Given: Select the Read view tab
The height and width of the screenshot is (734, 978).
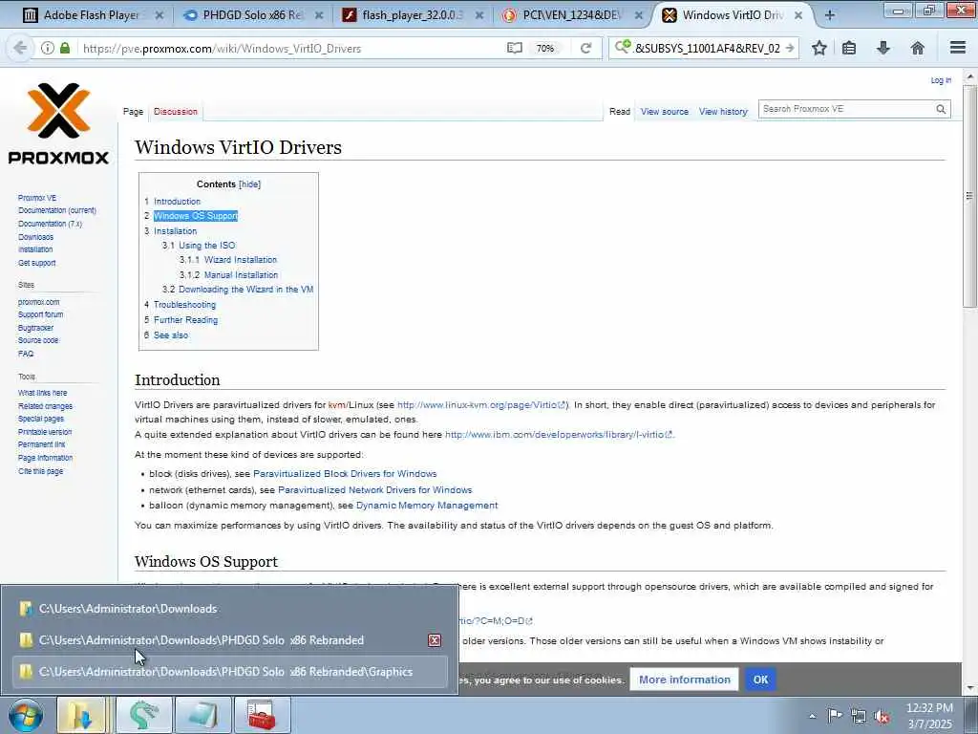Looking at the screenshot, I should pos(619,111).
